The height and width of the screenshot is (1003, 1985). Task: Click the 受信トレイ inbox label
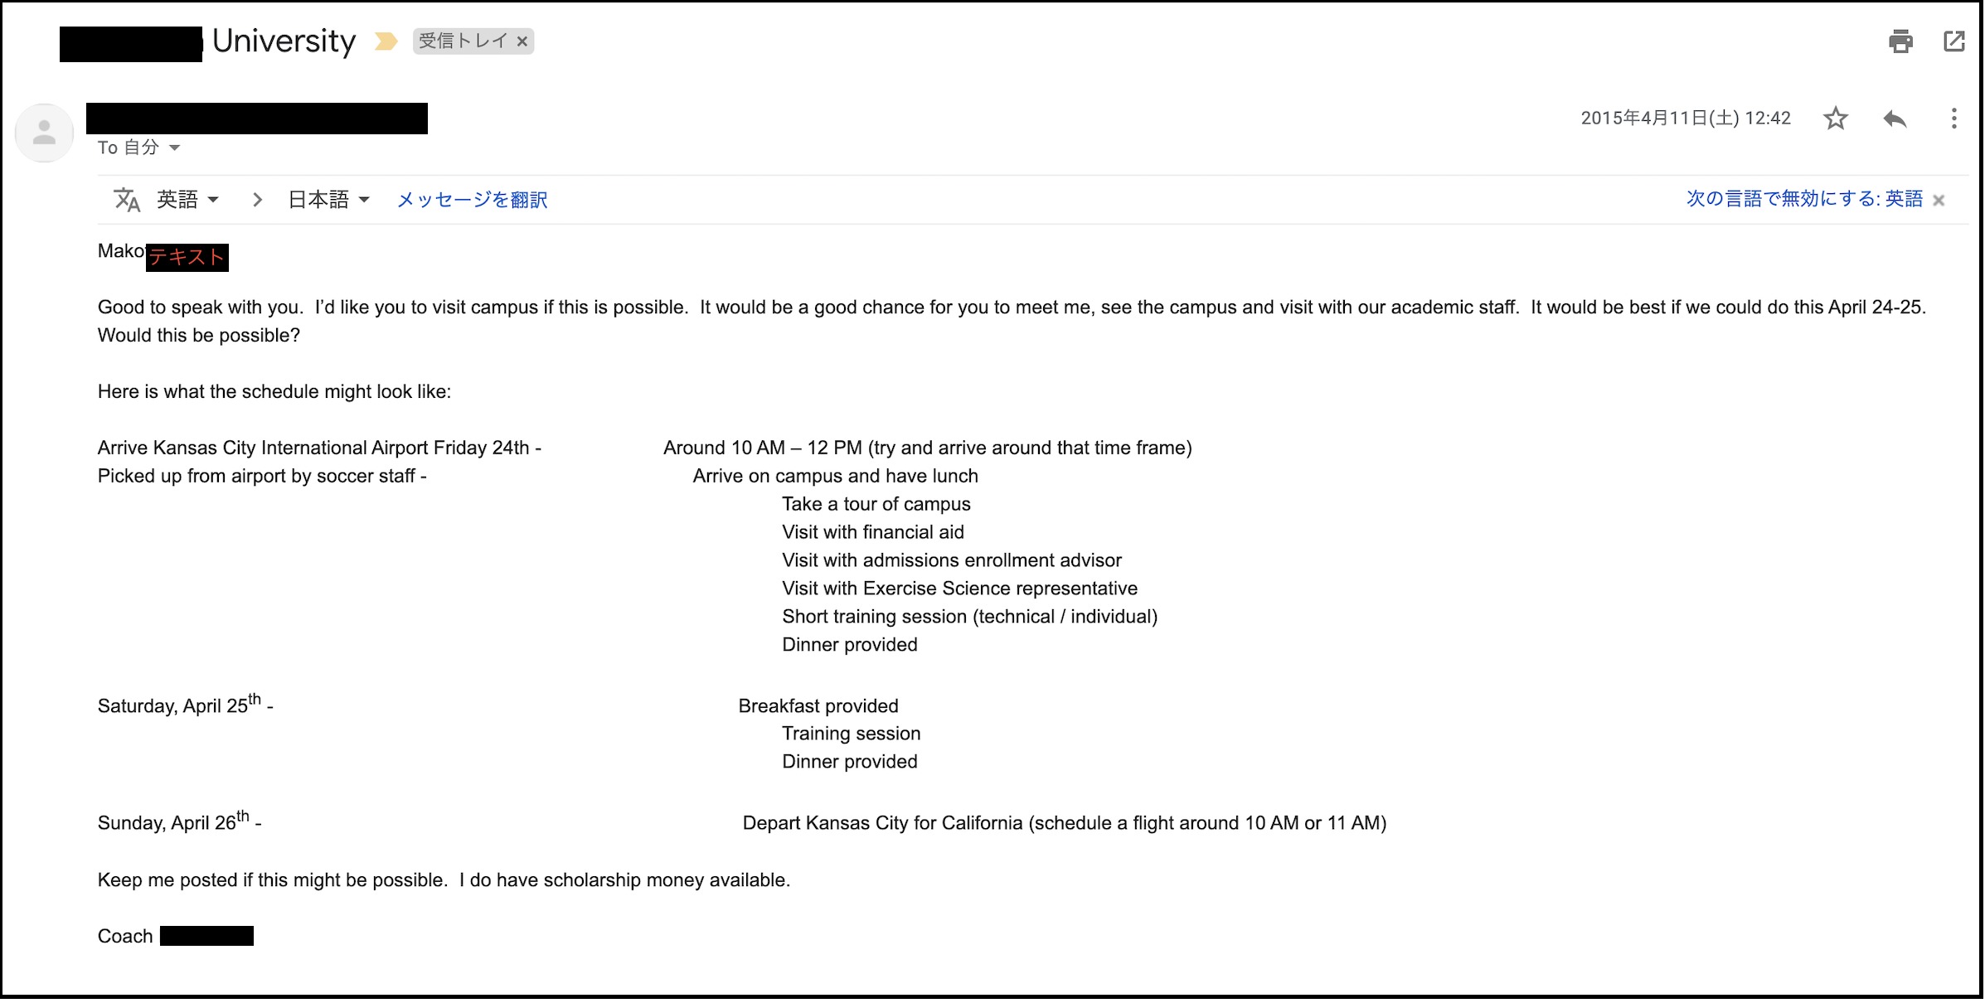[x=463, y=41]
